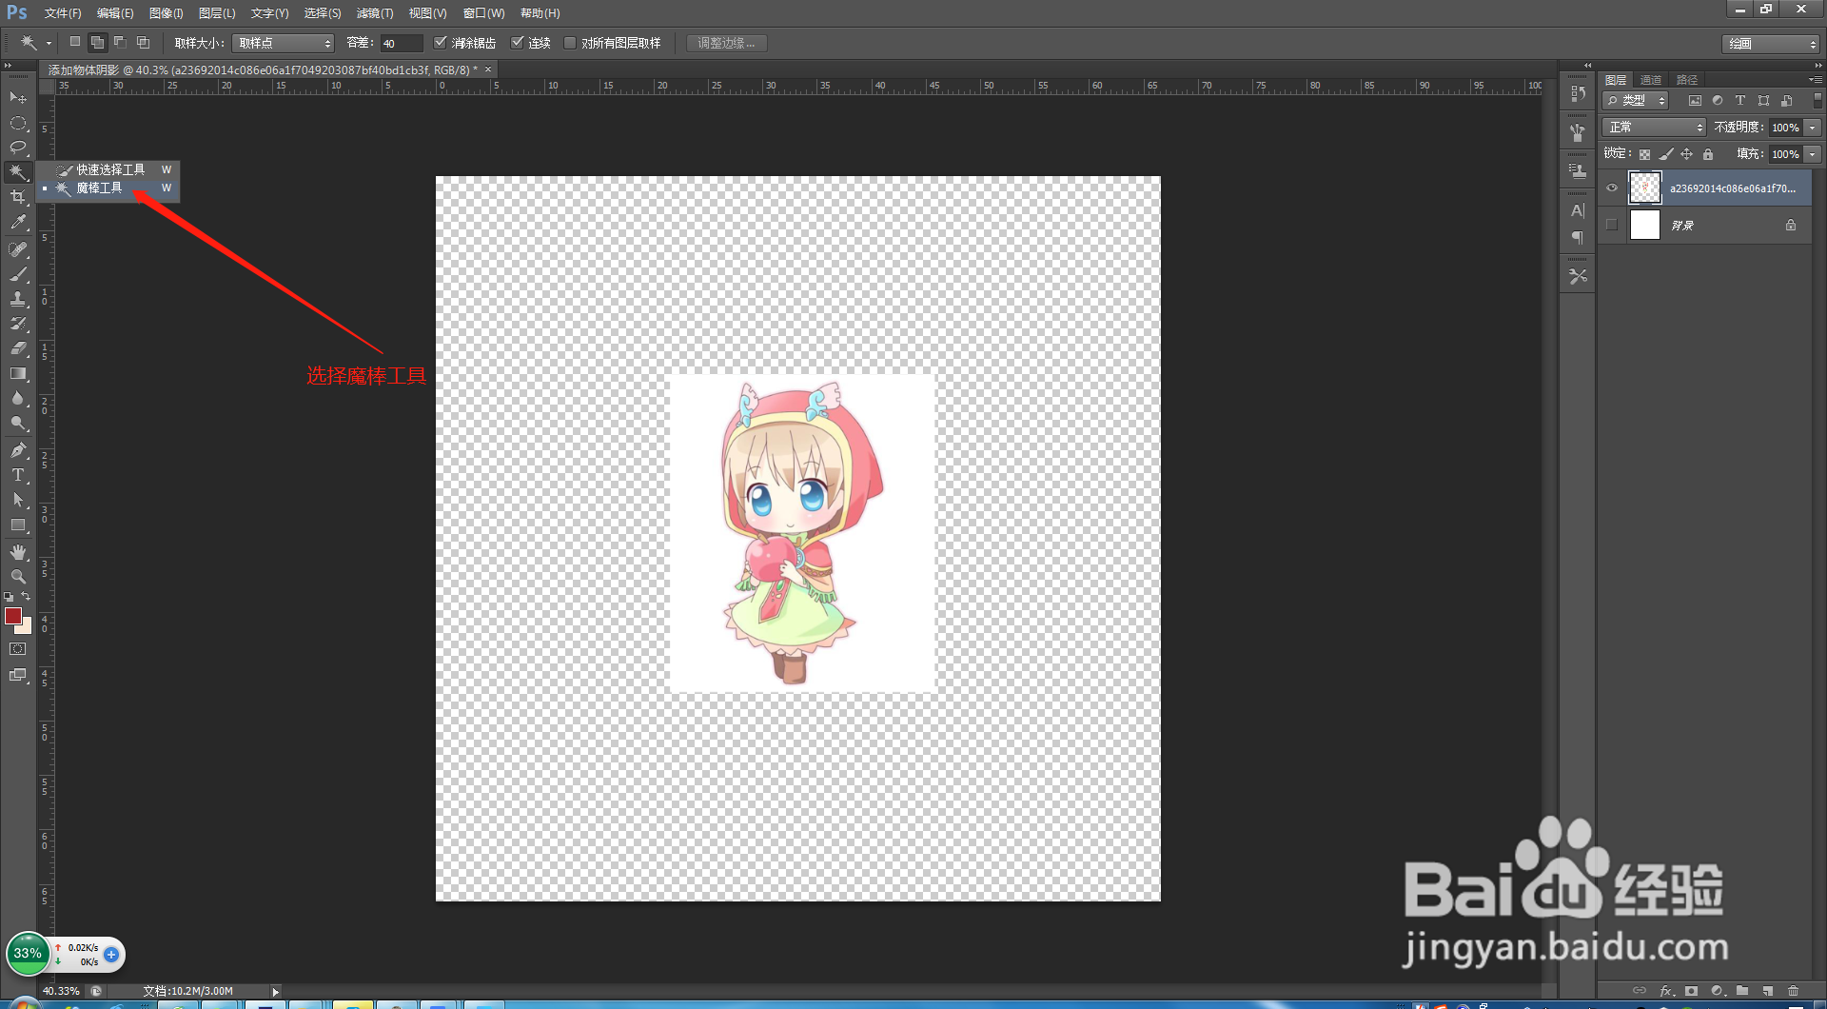Toggle Quick Mask mode
1827x1009 pixels.
(18, 649)
